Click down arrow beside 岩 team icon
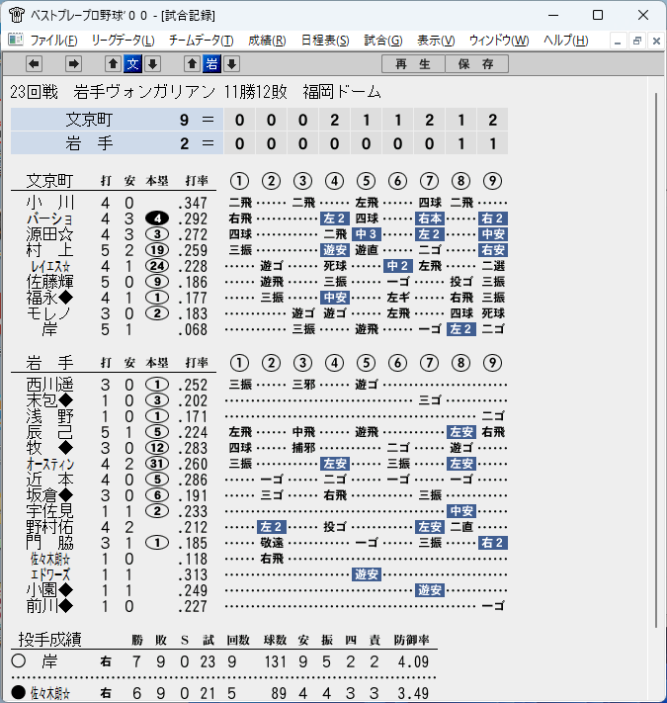667x703 pixels. tap(231, 63)
